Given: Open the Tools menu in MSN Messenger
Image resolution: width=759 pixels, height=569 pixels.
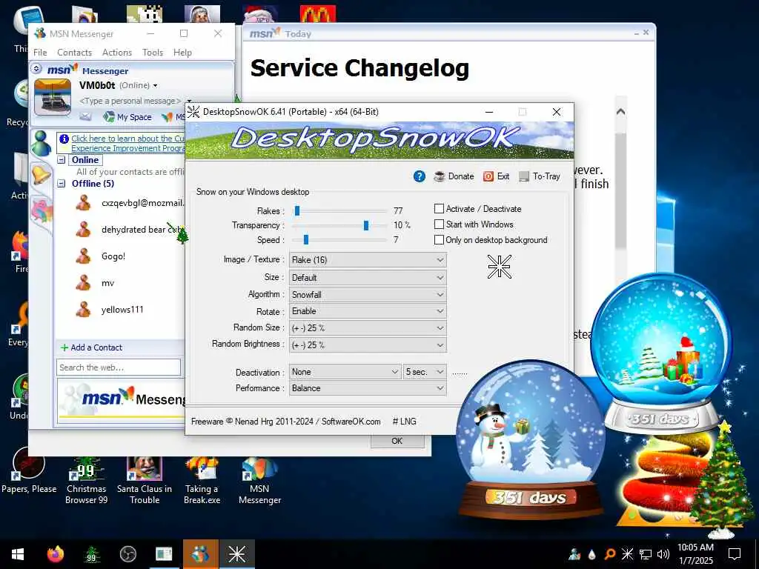Looking at the screenshot, I should pyautogui.click(x=153, y=53).
